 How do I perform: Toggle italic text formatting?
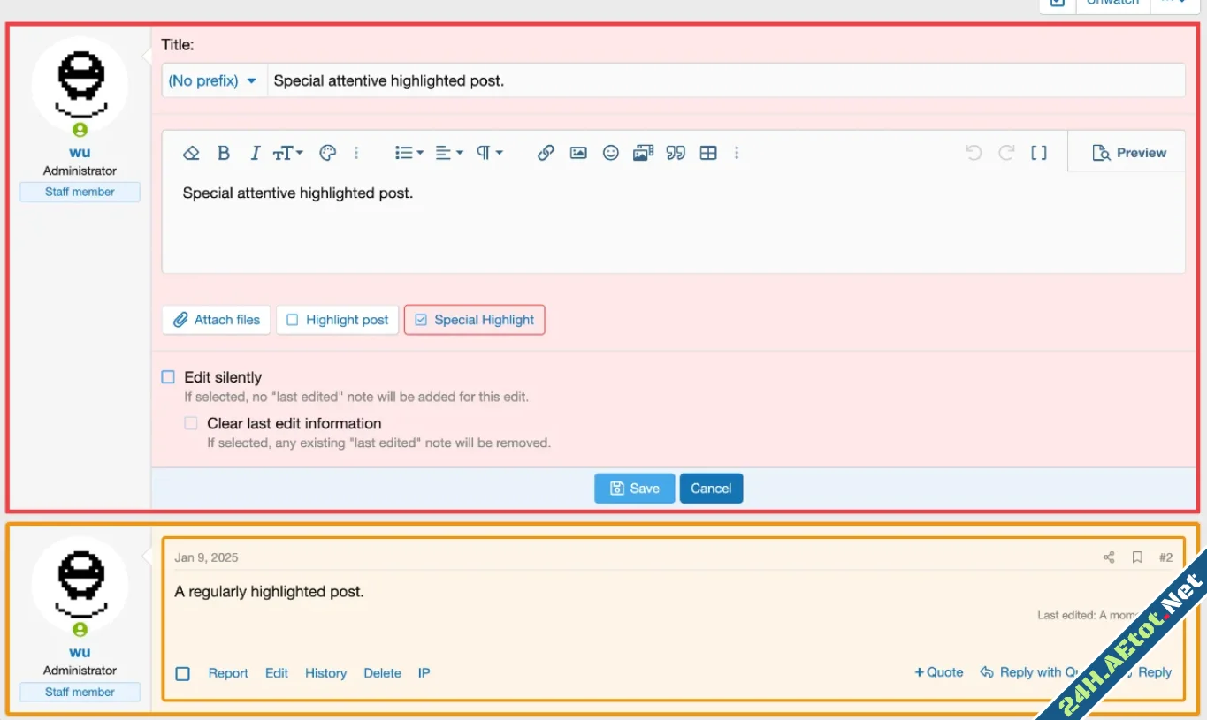coord(255,153)
